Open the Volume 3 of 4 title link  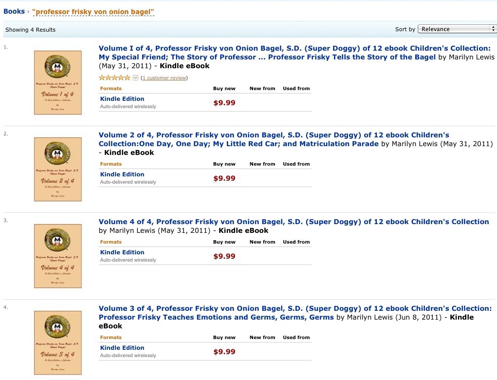(x=295, y=313)
